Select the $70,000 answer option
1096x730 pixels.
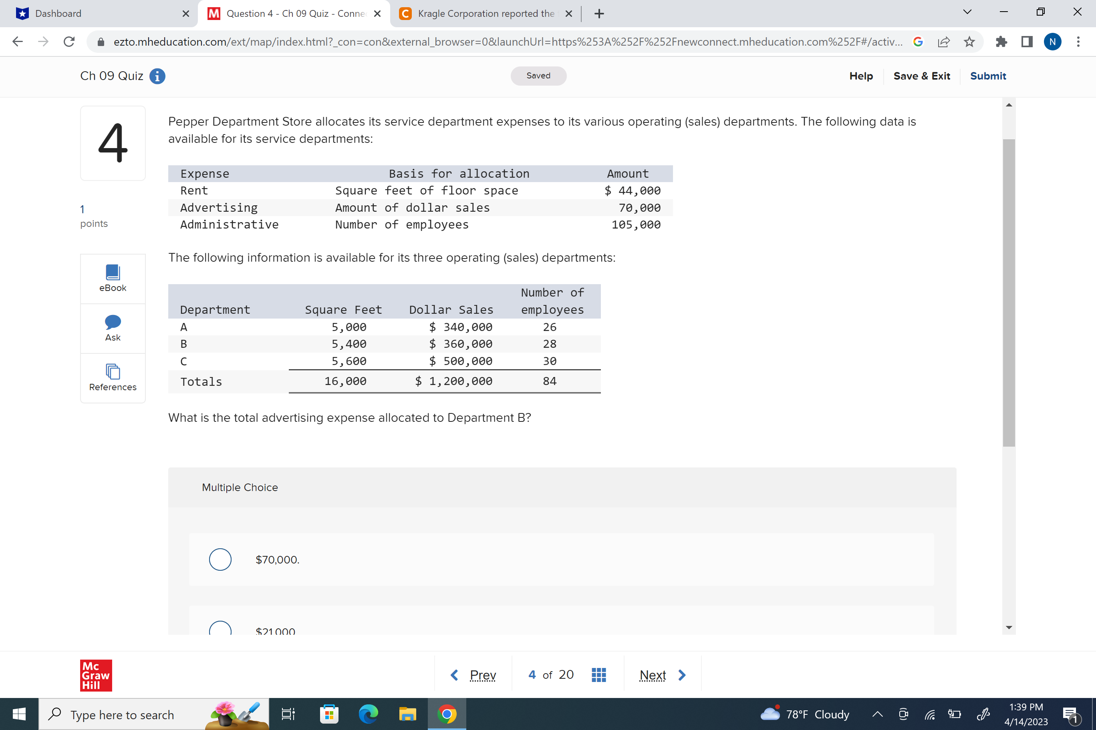(220, 560)
